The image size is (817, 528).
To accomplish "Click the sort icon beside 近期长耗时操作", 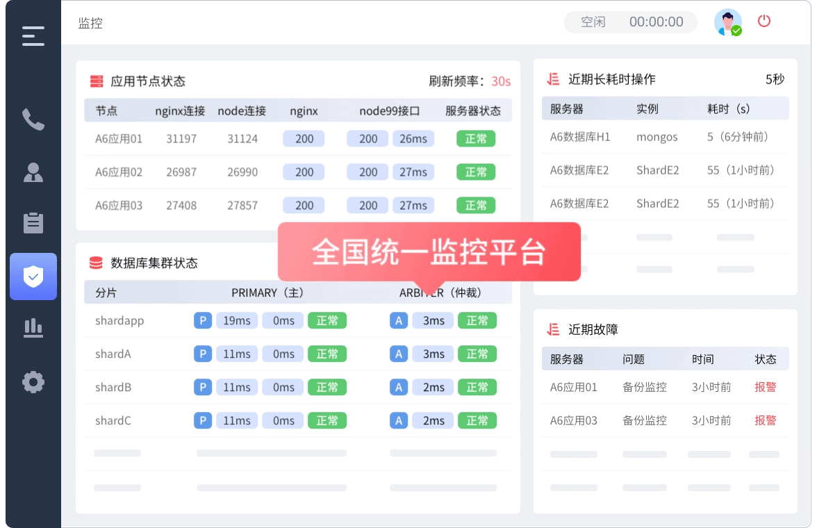I will coord(553,79).
